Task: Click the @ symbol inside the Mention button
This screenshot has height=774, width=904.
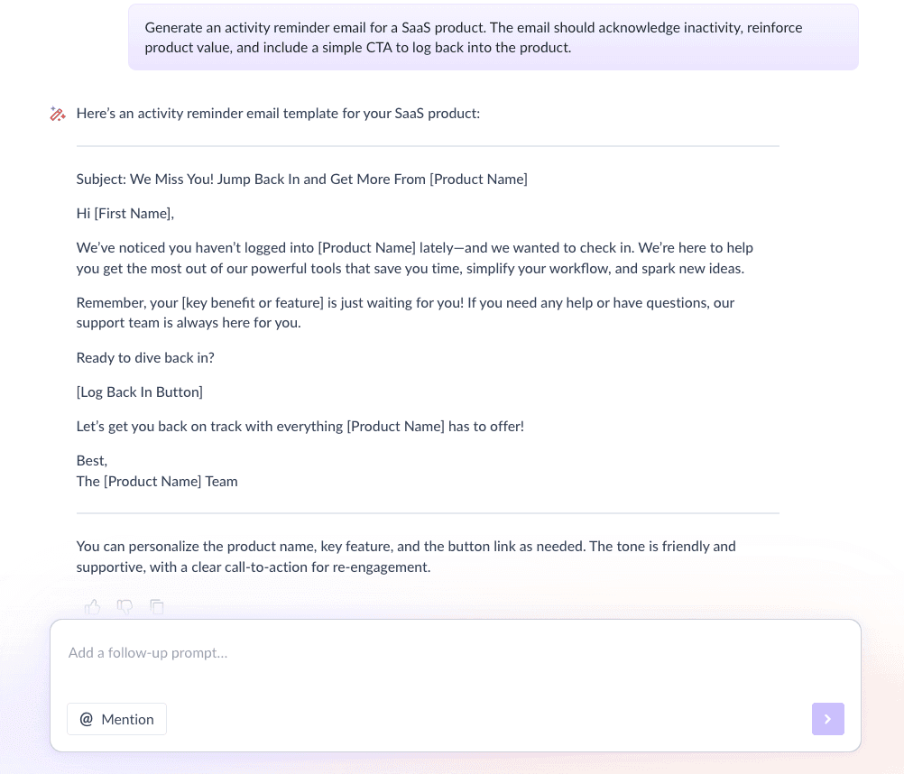Action: (87, 719)
